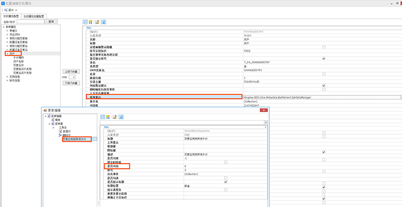Expand the 实物信息 tree node
This screenshot has height=207, width=402.
click(x=7, y=77)
